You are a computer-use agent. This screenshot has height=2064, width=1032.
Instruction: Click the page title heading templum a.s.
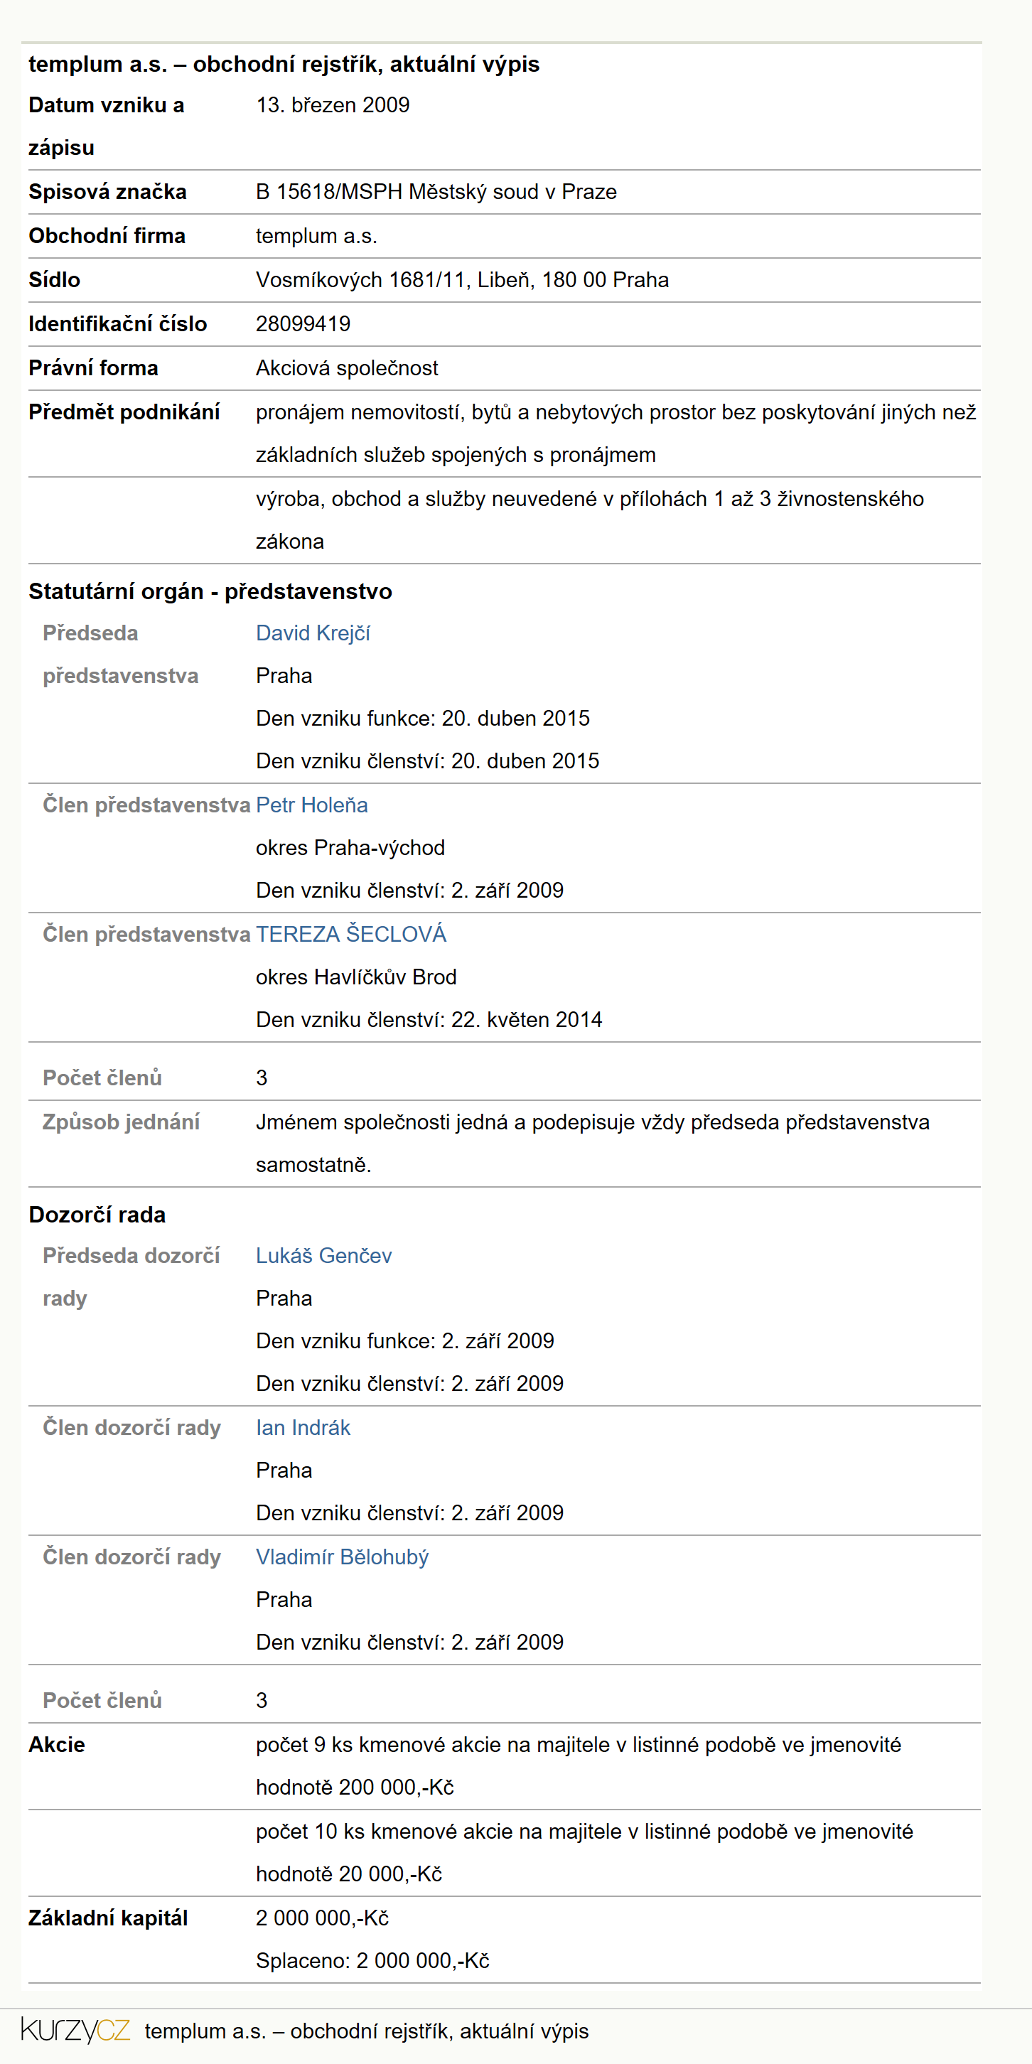click(x=284, y=64)
